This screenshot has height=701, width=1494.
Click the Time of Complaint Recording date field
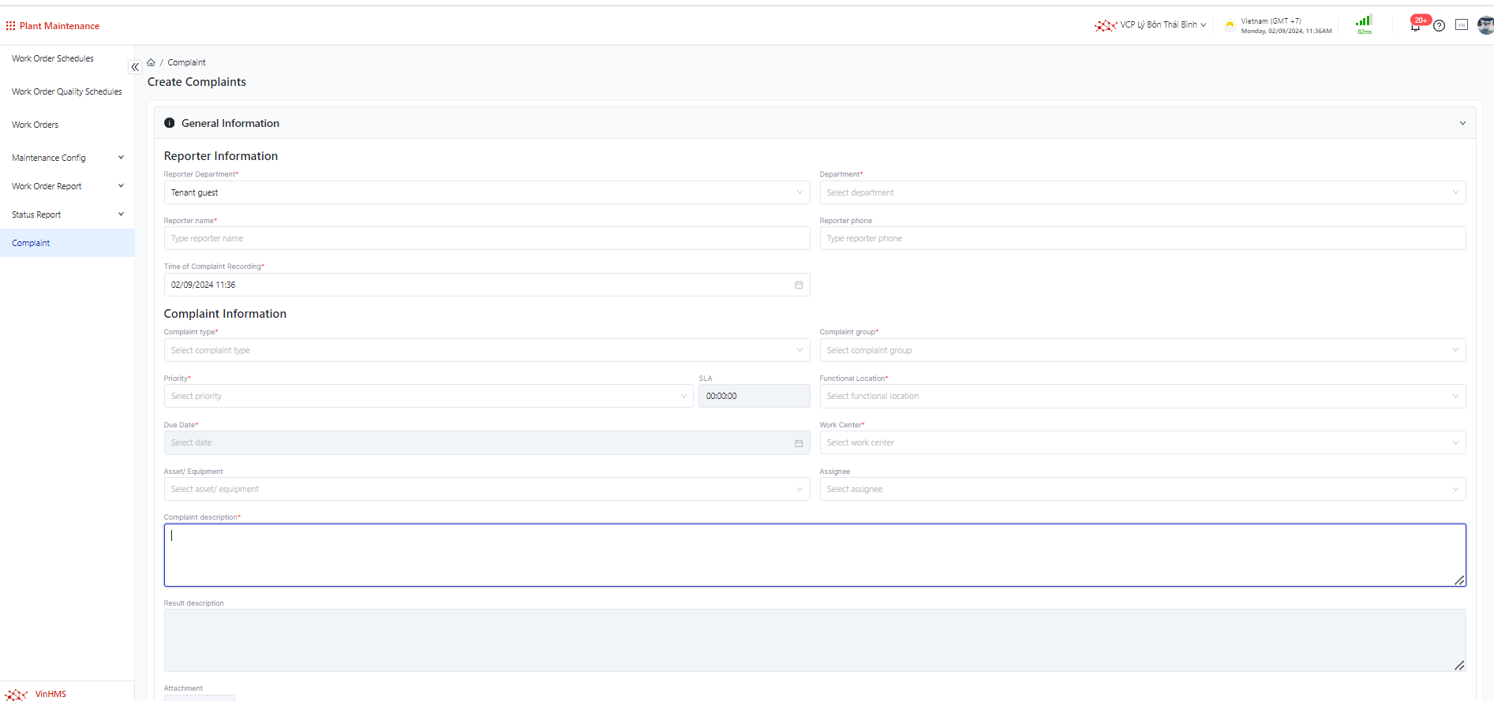(487, 285)
